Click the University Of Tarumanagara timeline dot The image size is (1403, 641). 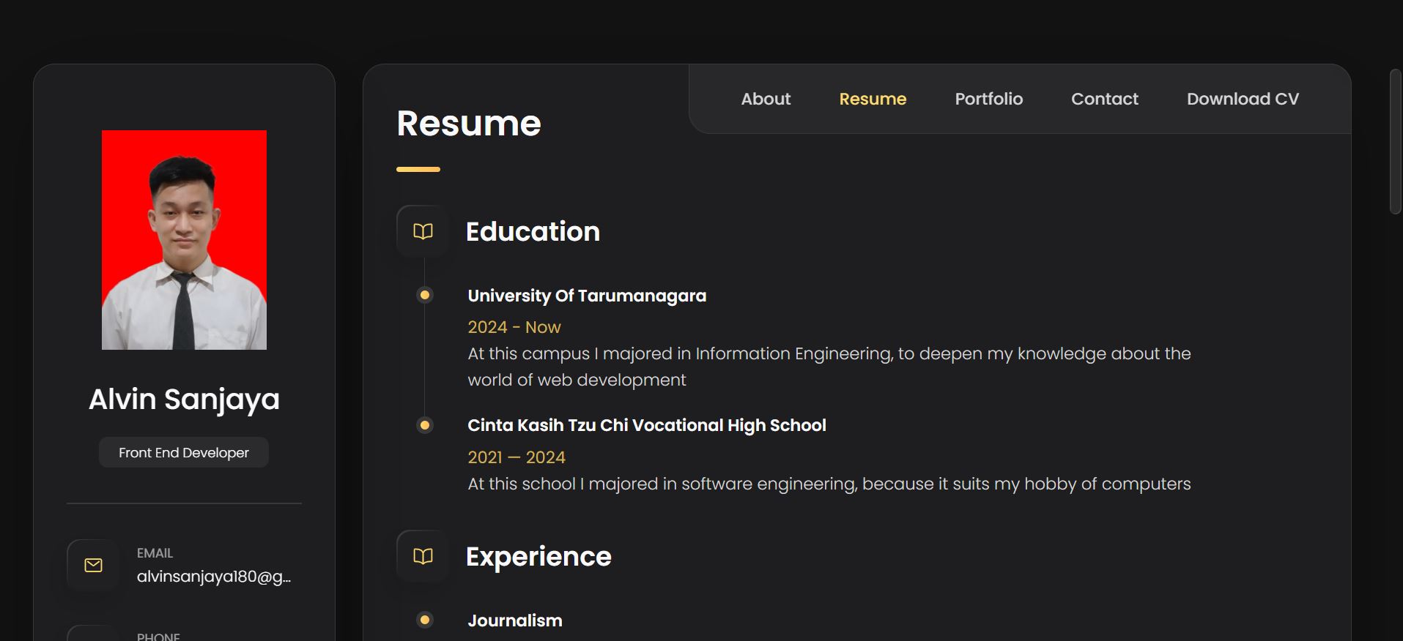pos(424,295)
